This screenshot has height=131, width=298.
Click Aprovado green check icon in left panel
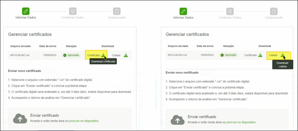pyautogui.click(x=65, y=55)
